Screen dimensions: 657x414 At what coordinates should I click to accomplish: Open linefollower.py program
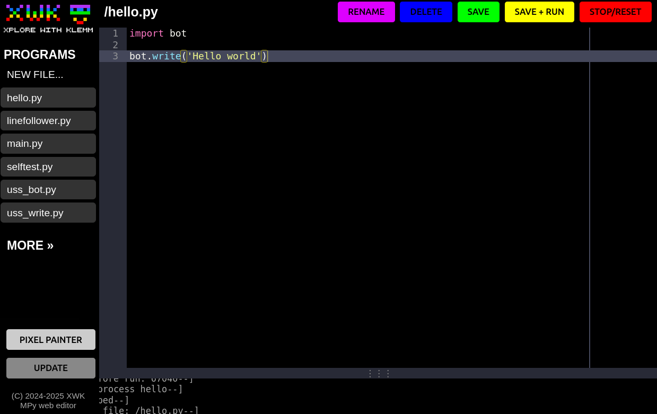click(x=48, y=121)
